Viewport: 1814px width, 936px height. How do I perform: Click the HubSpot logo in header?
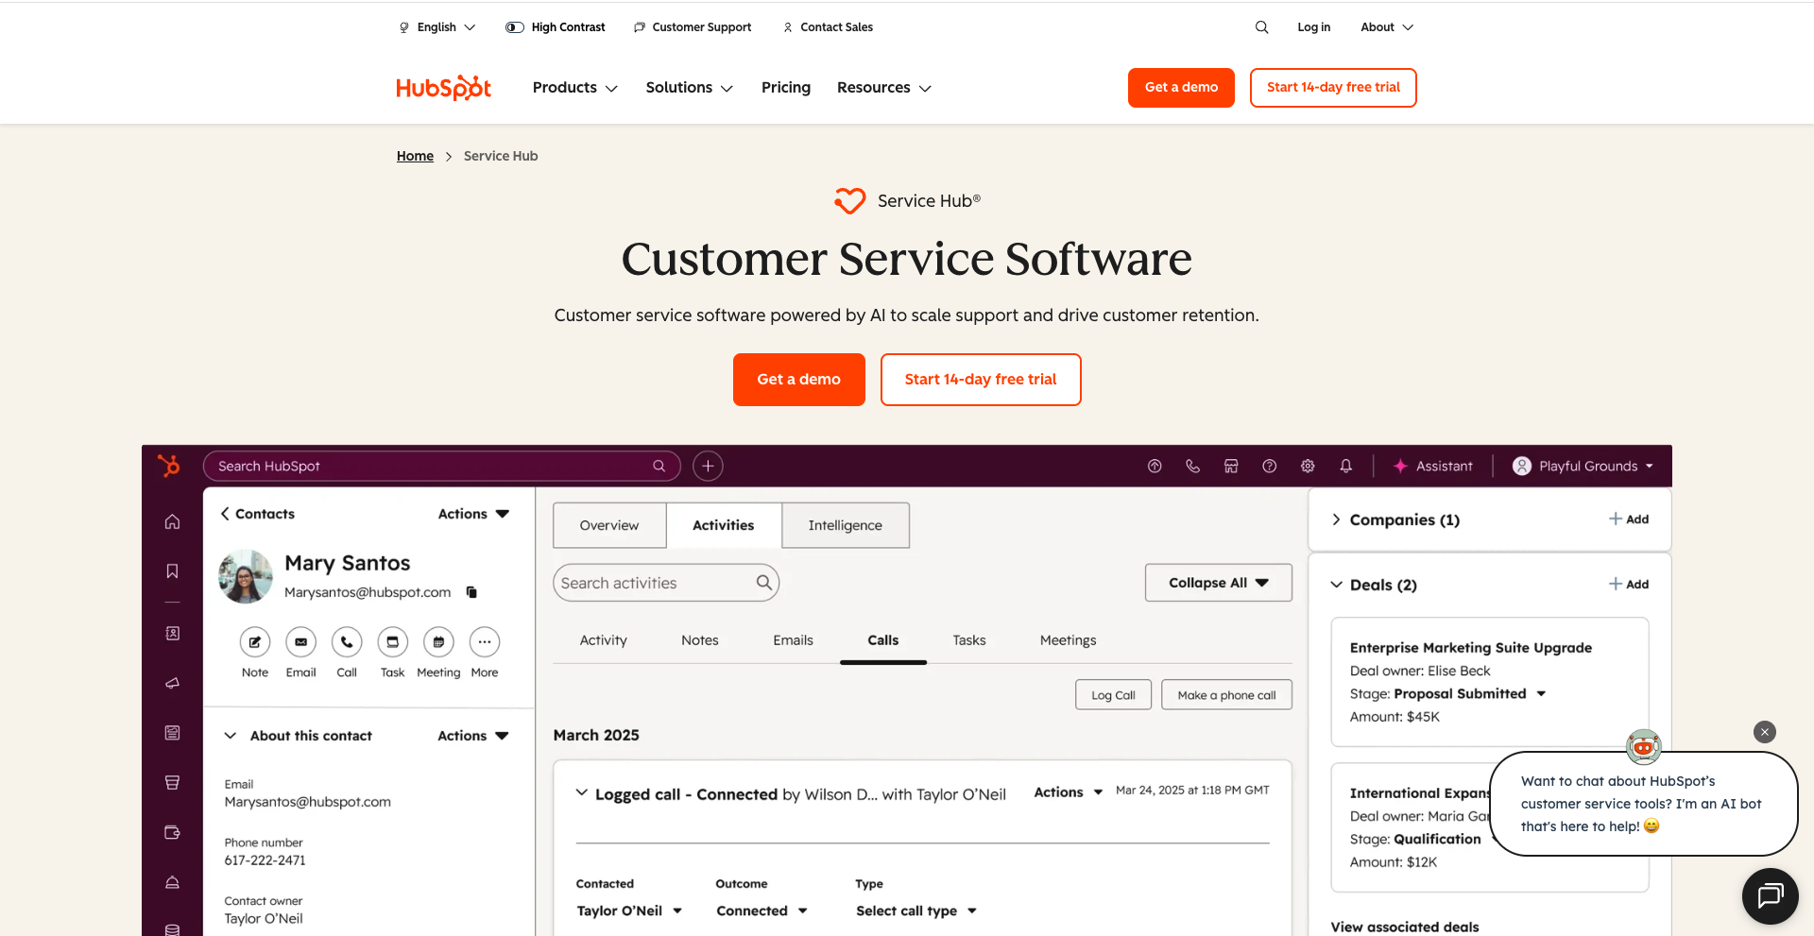(443, 88)
